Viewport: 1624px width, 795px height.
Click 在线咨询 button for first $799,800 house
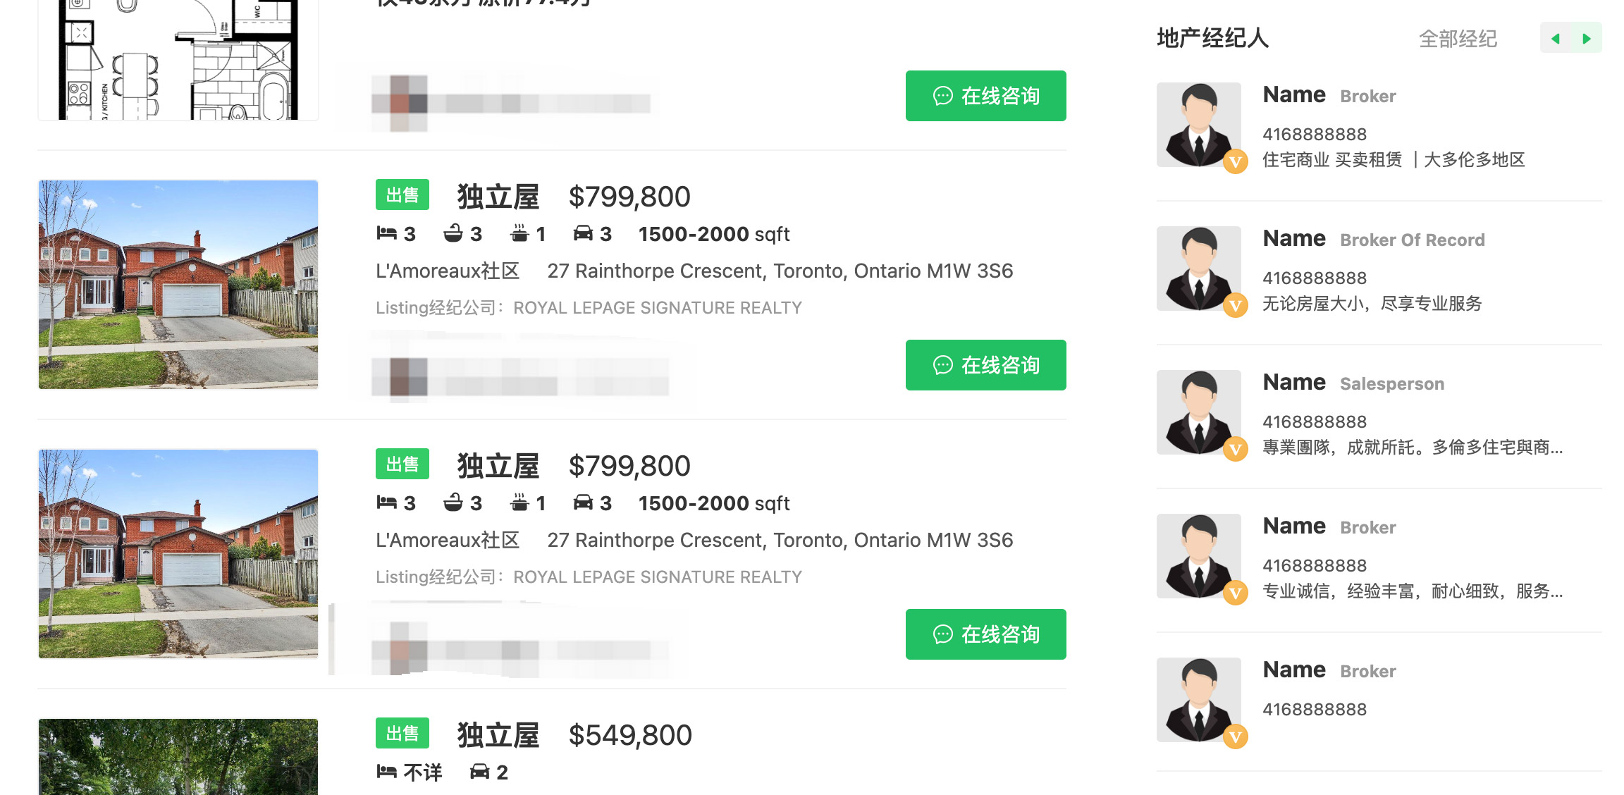pyautogui.click(x=985, y=365)
